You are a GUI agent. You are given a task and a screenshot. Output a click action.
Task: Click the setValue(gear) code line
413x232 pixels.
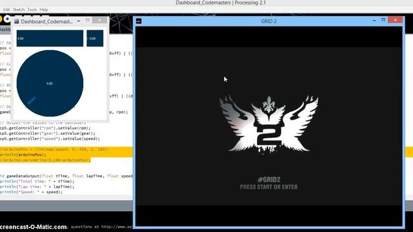point(48,133)
